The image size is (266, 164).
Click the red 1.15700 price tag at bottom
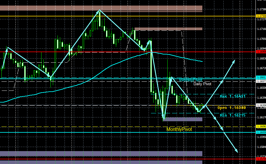(261, 159)
